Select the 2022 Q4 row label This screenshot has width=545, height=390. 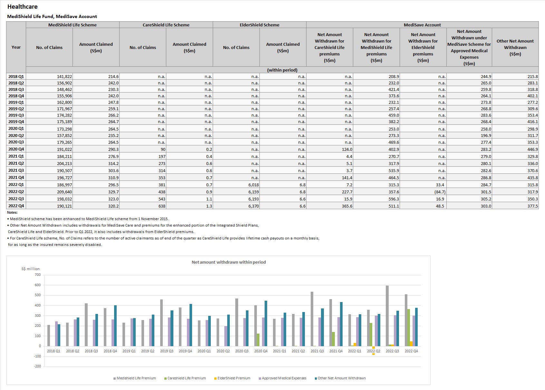(16, 206)
